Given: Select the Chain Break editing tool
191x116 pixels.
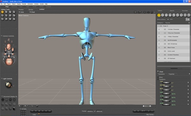Looking at the screenshot, I should tap(10, 16).
